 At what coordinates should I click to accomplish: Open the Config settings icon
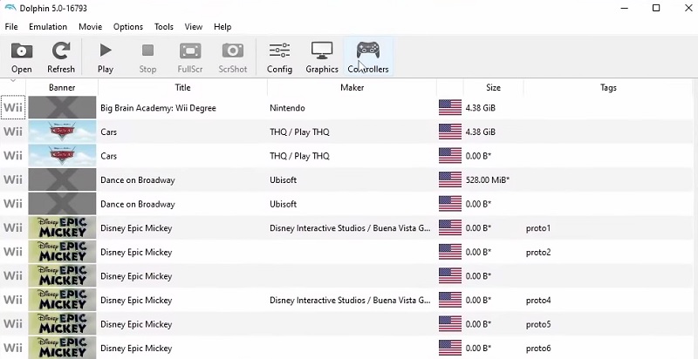coord(279,58)
